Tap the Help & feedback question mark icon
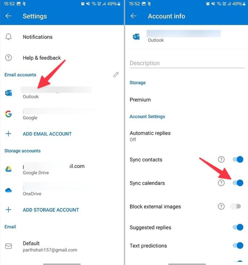Viewport: 248px width, 265px height. tap(8, 58)
